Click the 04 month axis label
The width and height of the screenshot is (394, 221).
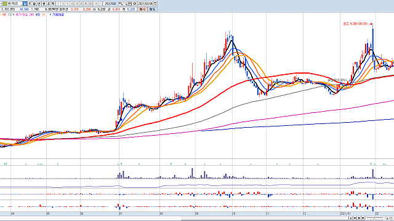[12, 214]
